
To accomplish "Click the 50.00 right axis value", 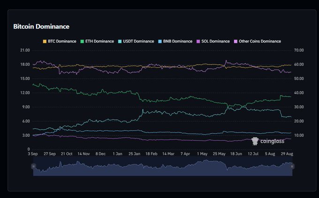I will [299, 79].
